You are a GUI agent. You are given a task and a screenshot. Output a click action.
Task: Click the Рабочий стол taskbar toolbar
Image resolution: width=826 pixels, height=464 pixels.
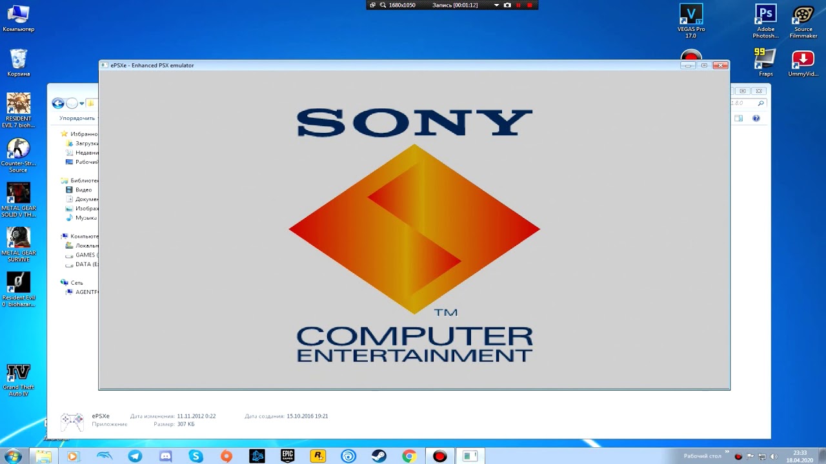point(703,456)
